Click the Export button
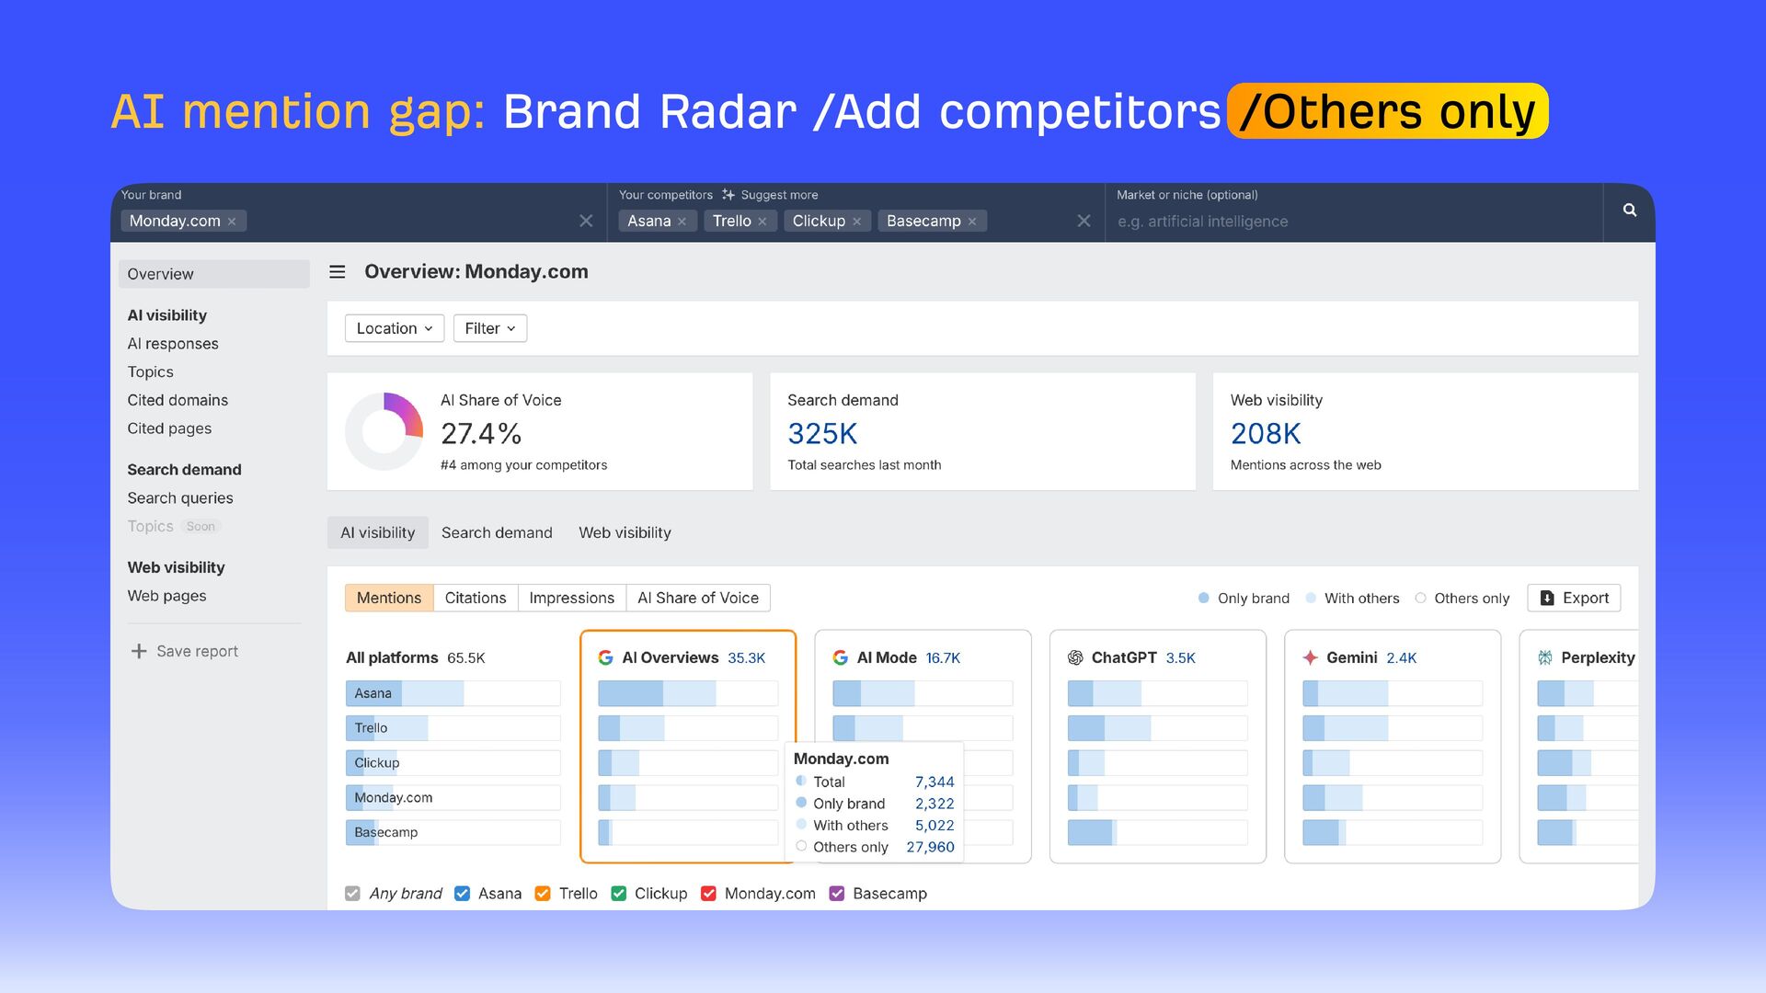Image resolution: width=1766 pixels, height=993 pixels. point(1574,598)
